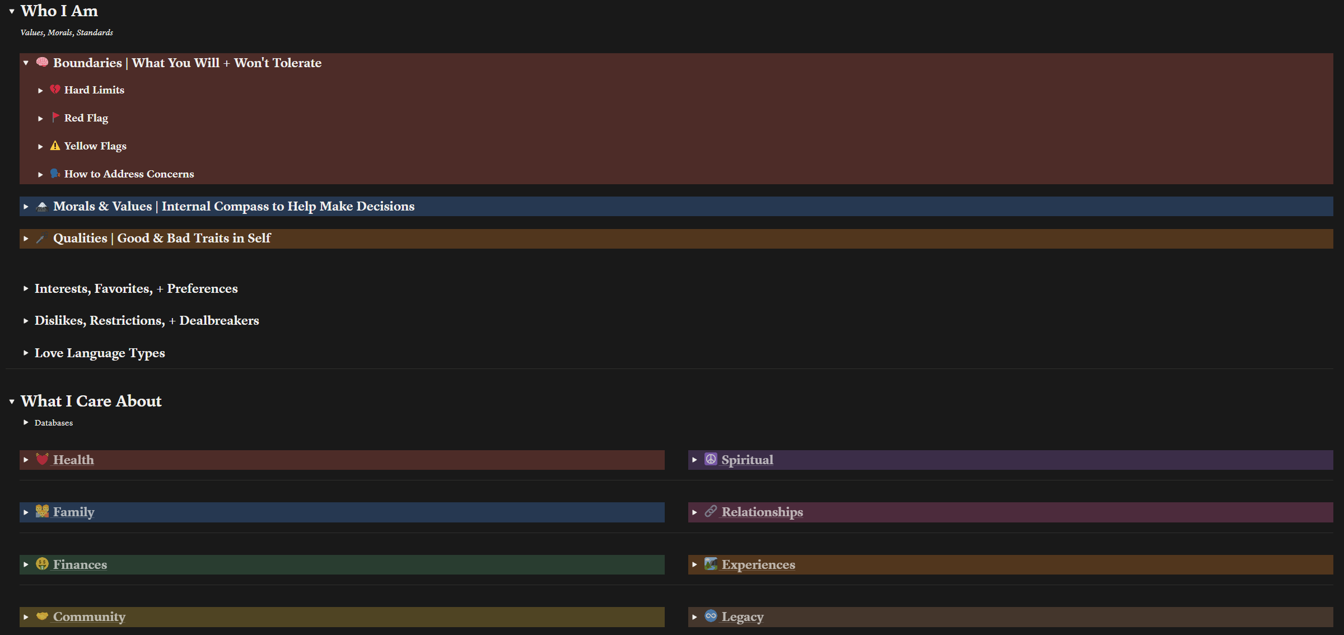This screenshot has height=635, width=1344.
Task: Collapse the Boundaries toggle block
Action: (x=26, y=63)
